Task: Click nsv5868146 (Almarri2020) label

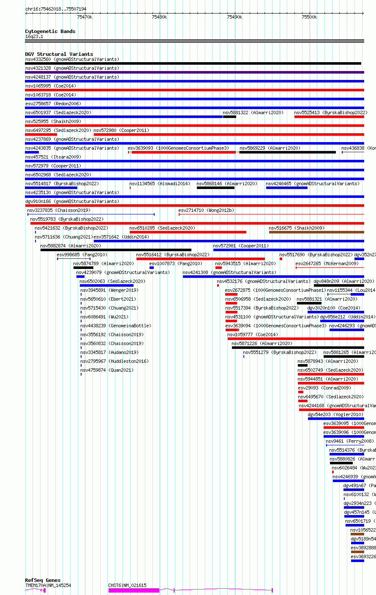Action: coord(227,184)
